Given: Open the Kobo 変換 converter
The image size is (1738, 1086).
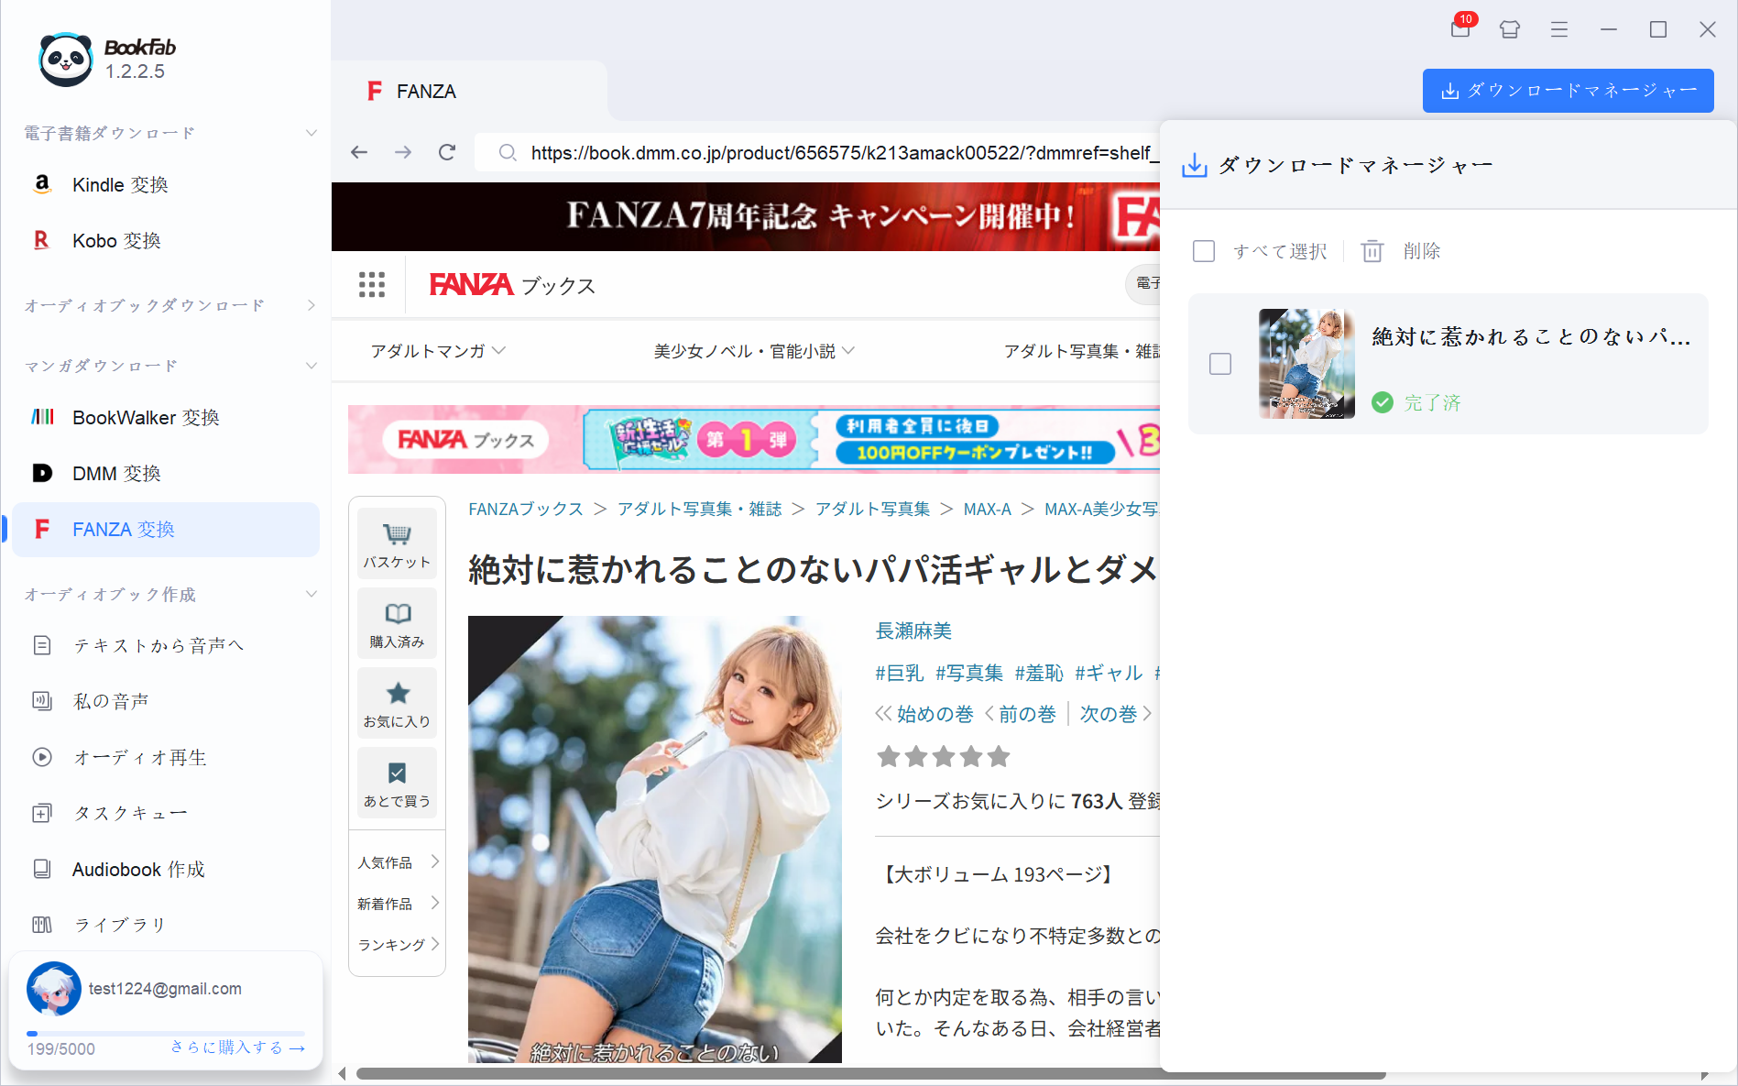Looking at the screenshot, I should pos(116,240).
